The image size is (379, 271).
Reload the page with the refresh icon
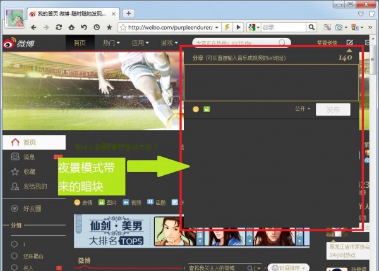(59, 28)
